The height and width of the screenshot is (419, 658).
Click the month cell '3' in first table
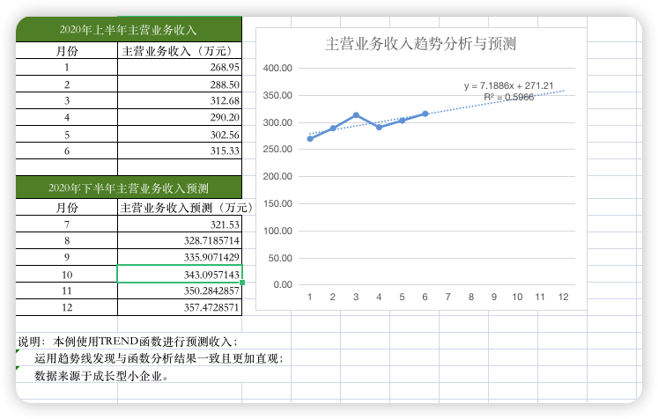tap(67, 100)
